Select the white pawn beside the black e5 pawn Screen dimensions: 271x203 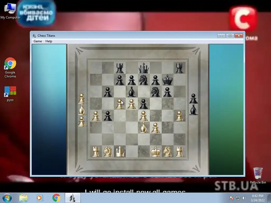pyautogui.click(x=132, y=104)
